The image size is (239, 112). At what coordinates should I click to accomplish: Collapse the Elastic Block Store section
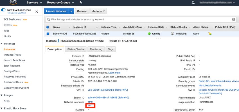coord(1,108)
